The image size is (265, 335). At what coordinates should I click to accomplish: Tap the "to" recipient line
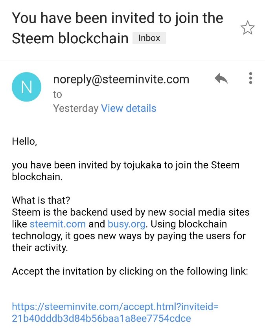58,94
